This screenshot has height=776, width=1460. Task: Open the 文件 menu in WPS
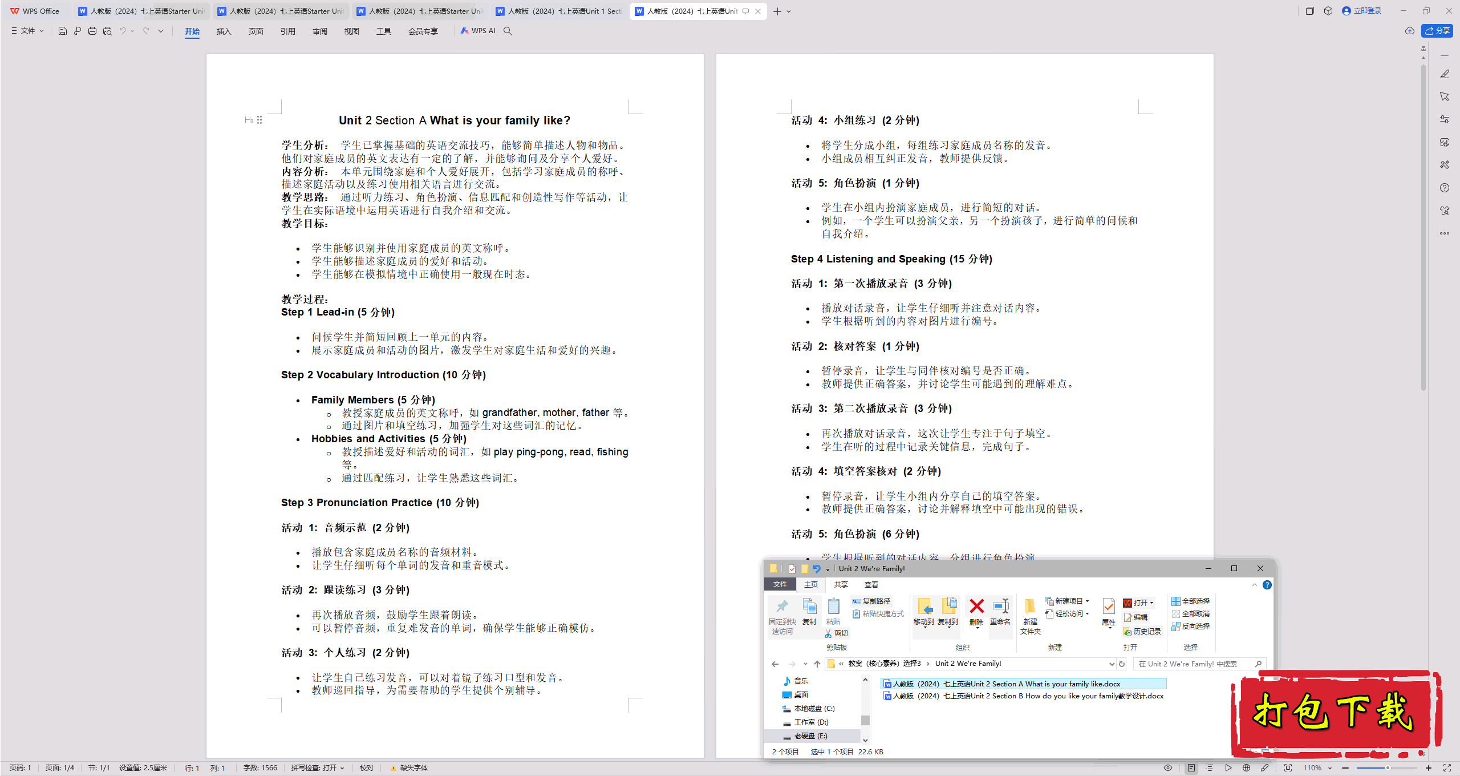[27, 31]
